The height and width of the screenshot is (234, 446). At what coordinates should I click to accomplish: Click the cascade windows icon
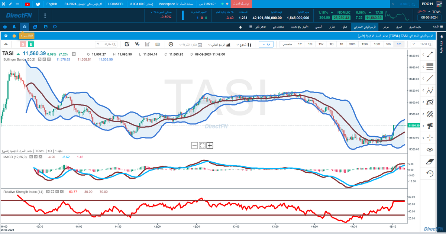pos(35,27)
